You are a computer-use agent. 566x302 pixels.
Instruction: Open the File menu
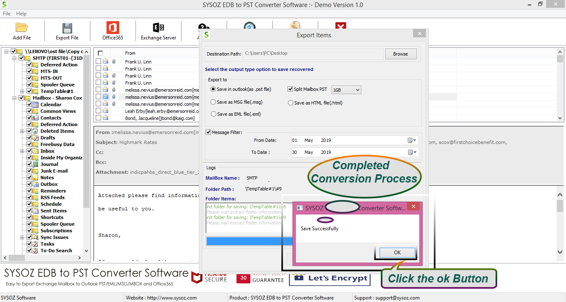[x=7, y=14]
